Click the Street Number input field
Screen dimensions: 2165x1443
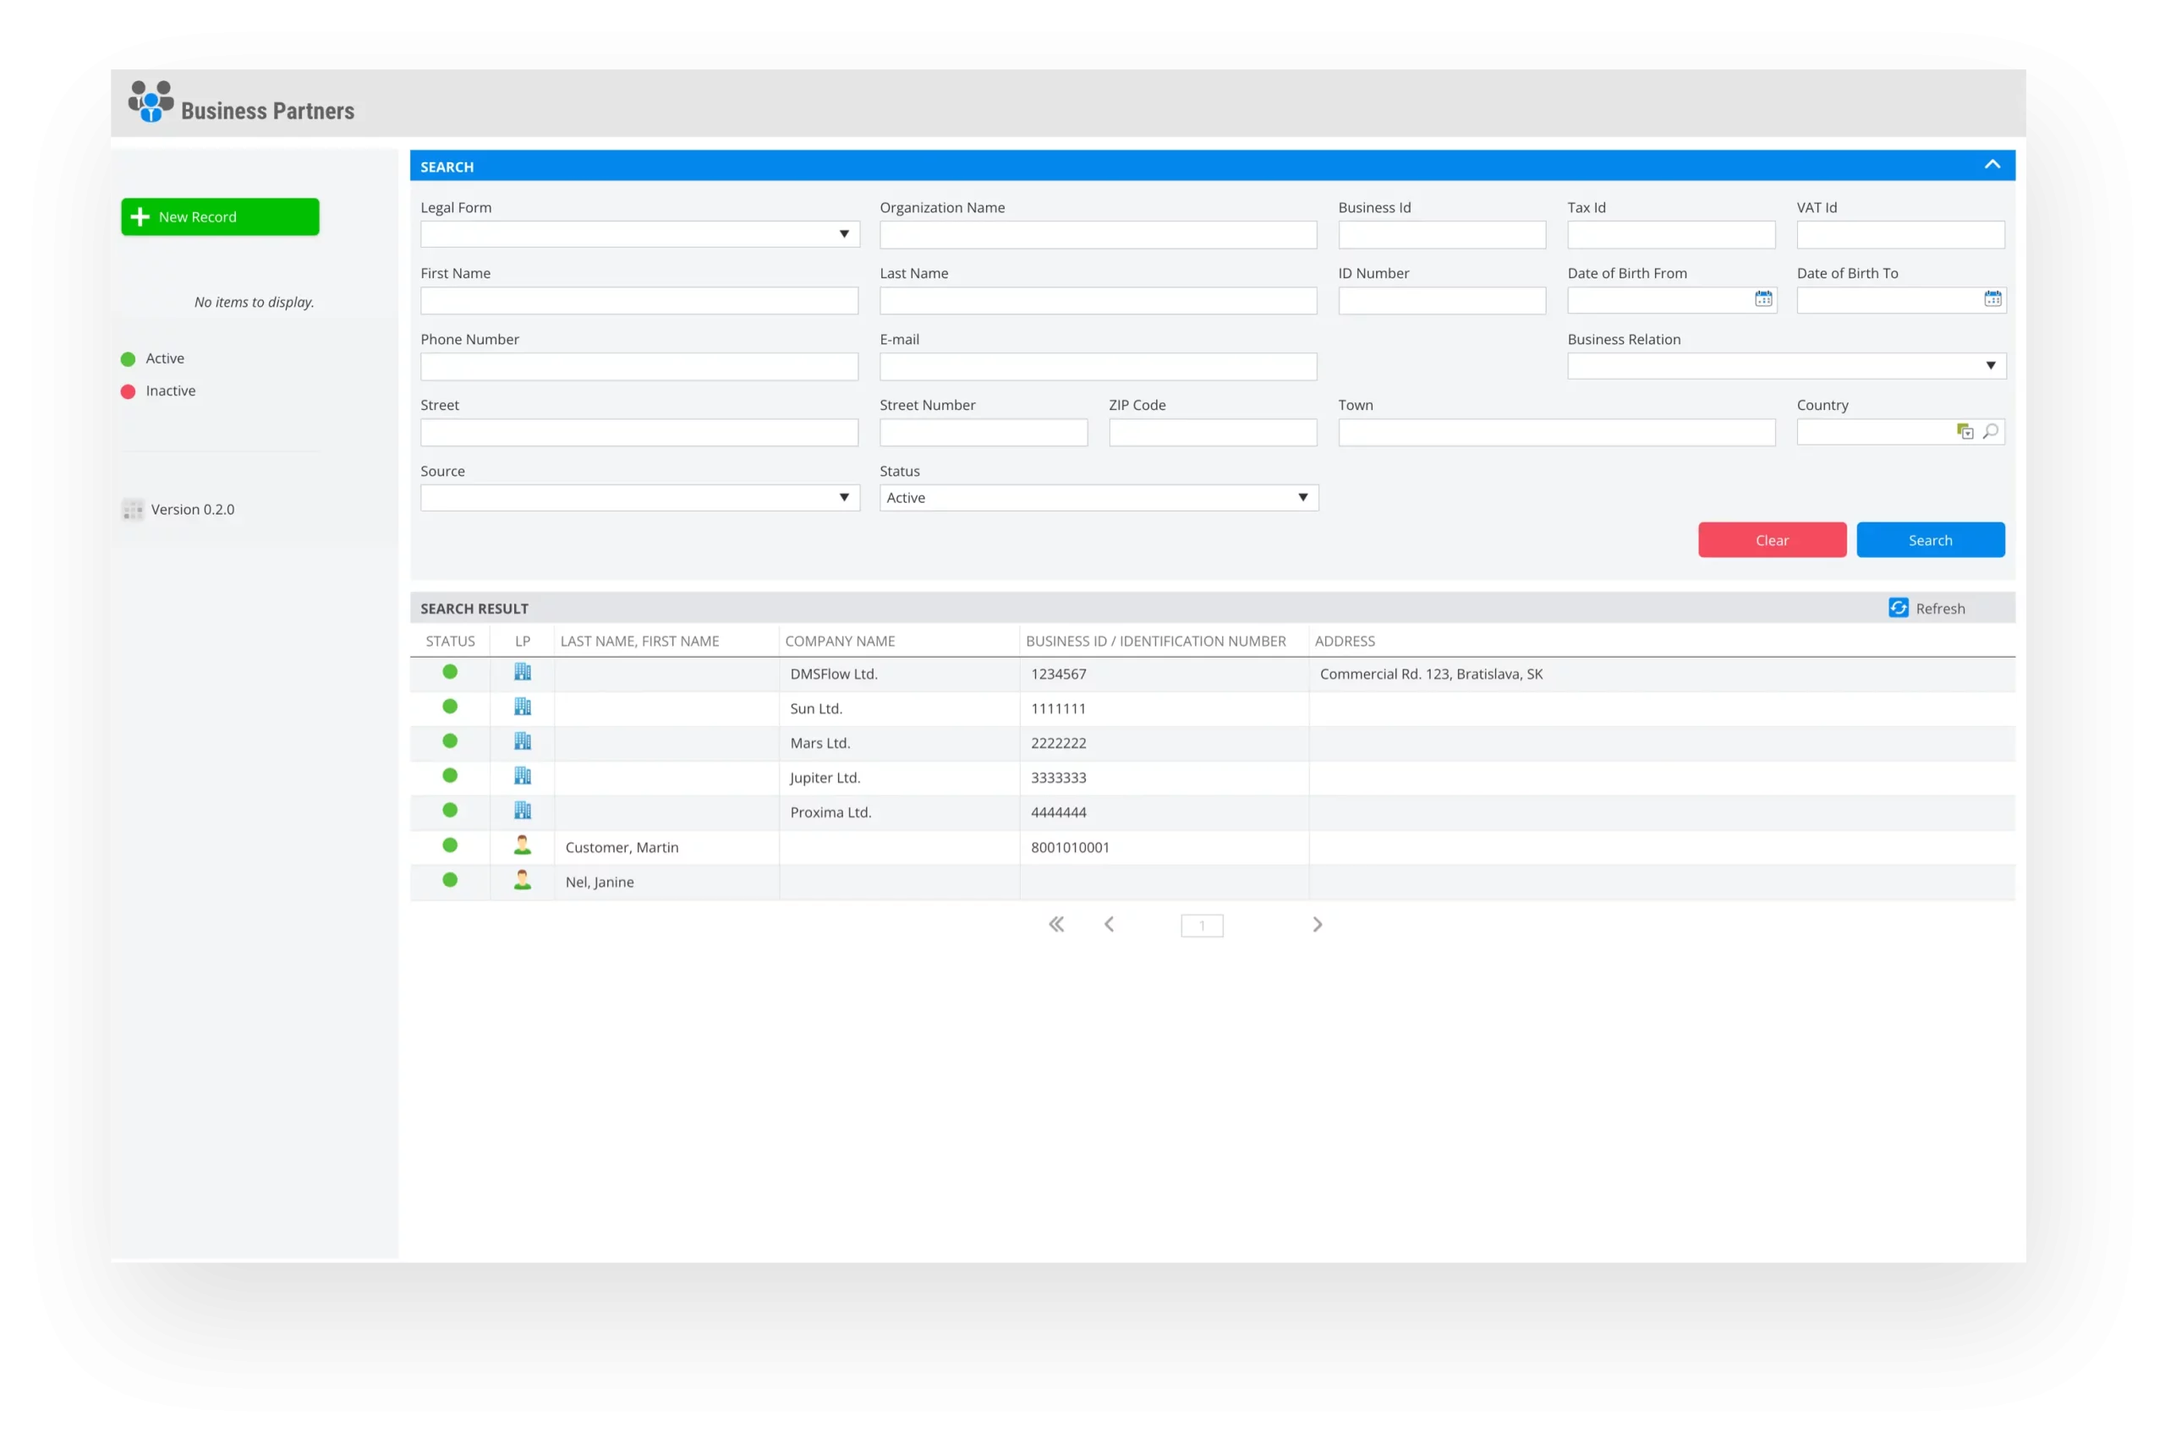(x=984, y=433)
